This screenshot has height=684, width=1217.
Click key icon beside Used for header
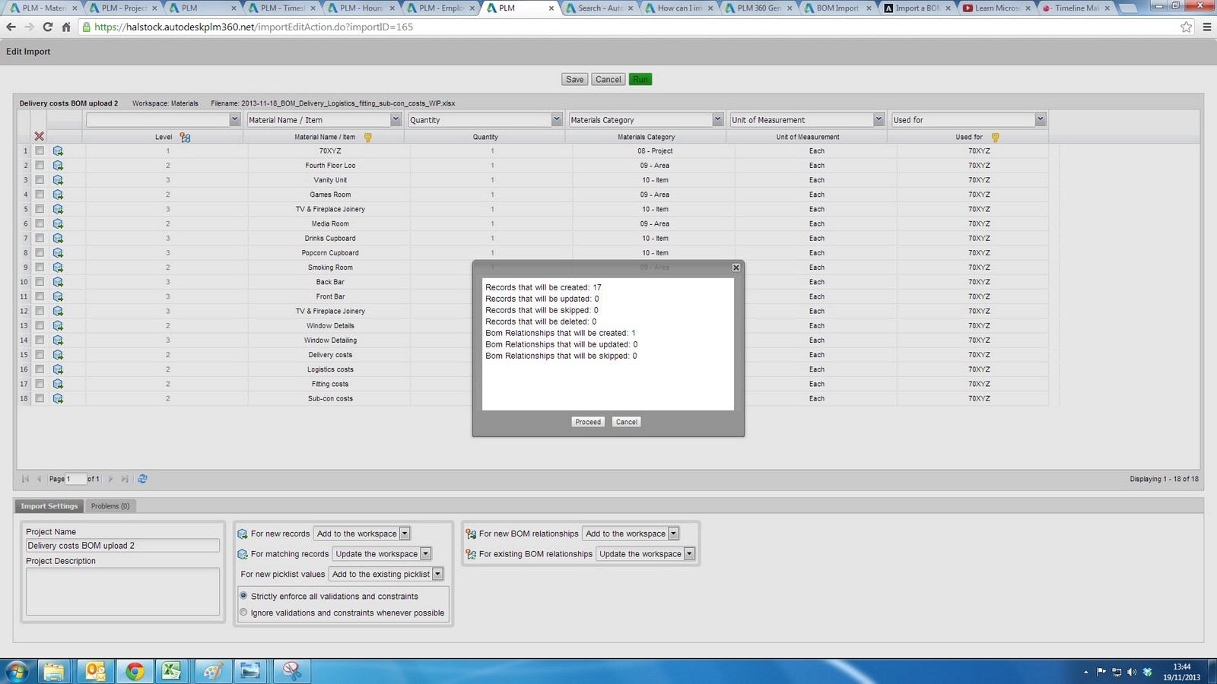[x=995, y=138]
